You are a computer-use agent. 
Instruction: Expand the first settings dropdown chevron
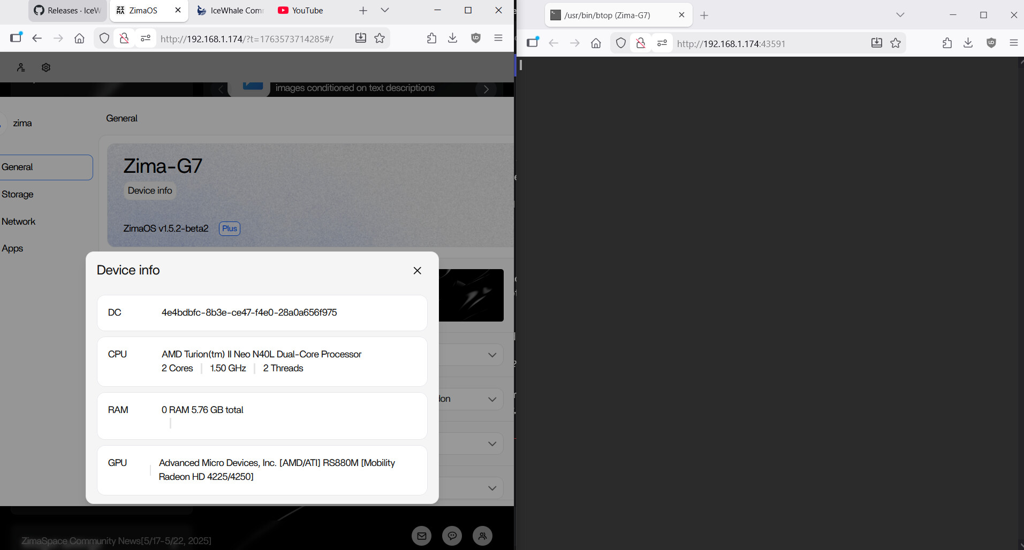click(492, 355)
